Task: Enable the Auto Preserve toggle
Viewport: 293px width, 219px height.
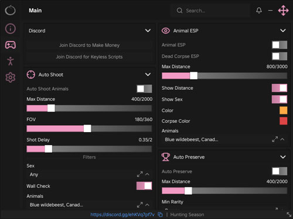Action: coord(280,171)
